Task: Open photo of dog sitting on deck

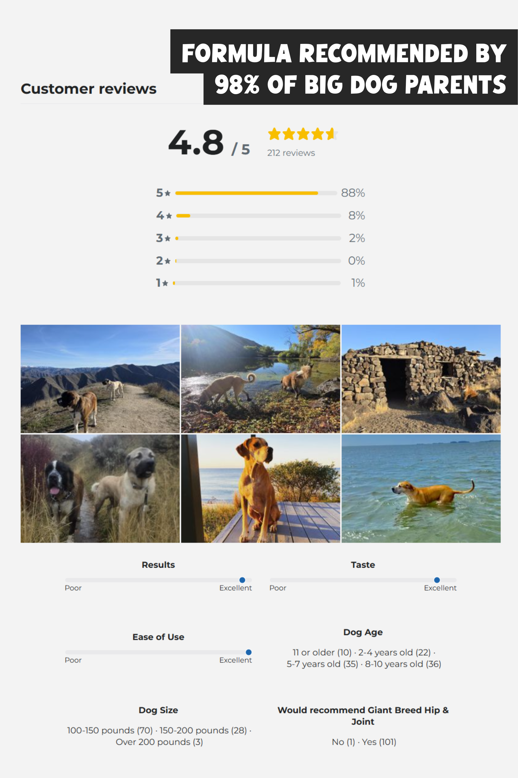Action: pos(261,489)
